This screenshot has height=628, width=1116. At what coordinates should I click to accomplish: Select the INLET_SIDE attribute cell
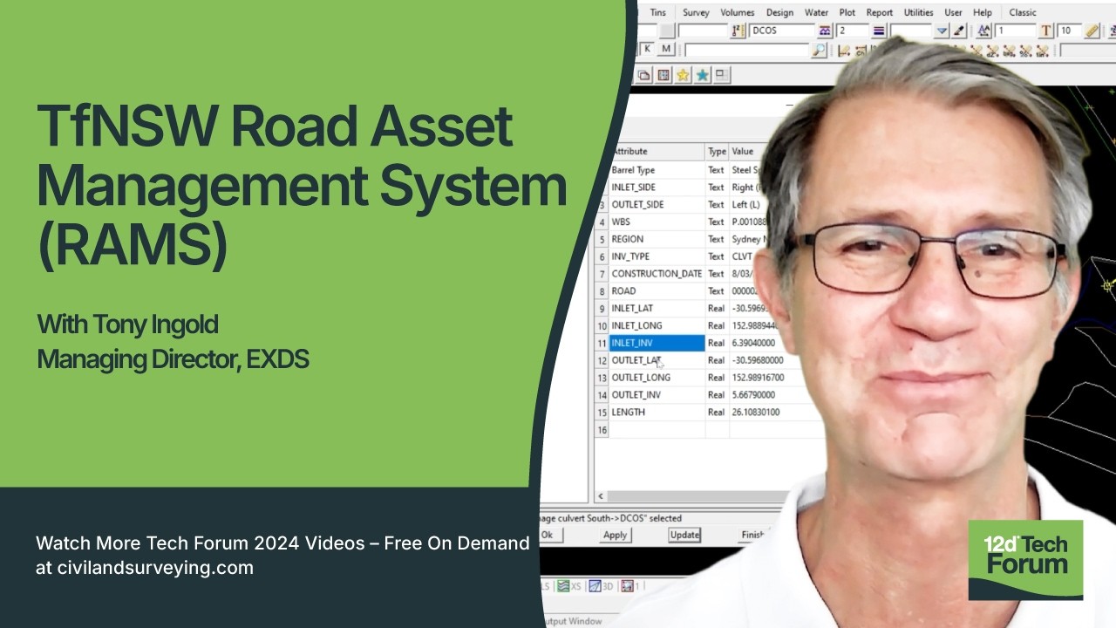657,188
